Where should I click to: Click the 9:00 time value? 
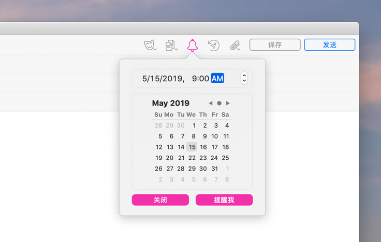(x=200, y=79)
